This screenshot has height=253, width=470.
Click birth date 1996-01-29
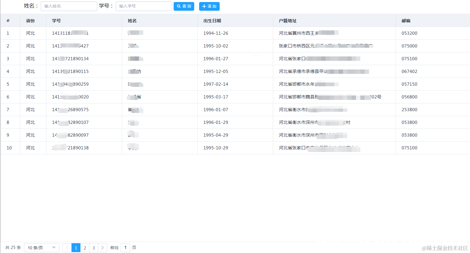[x=216, y=122]
